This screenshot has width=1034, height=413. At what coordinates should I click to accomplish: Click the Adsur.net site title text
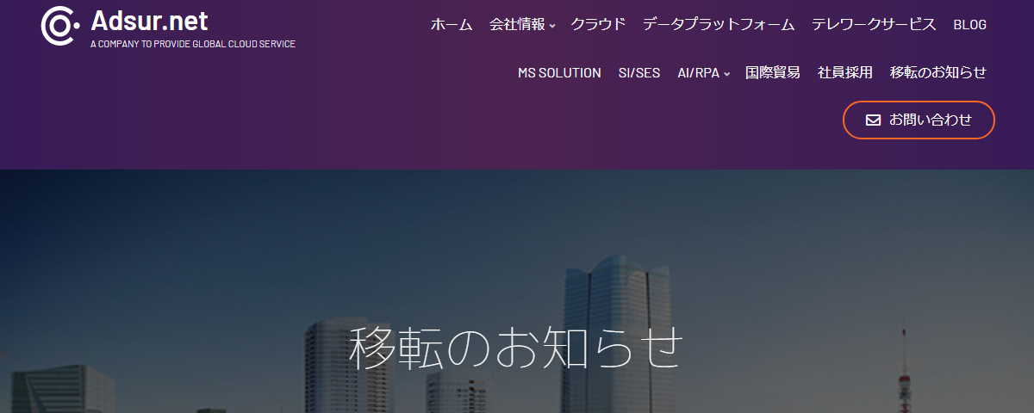[x=149, y=21]
